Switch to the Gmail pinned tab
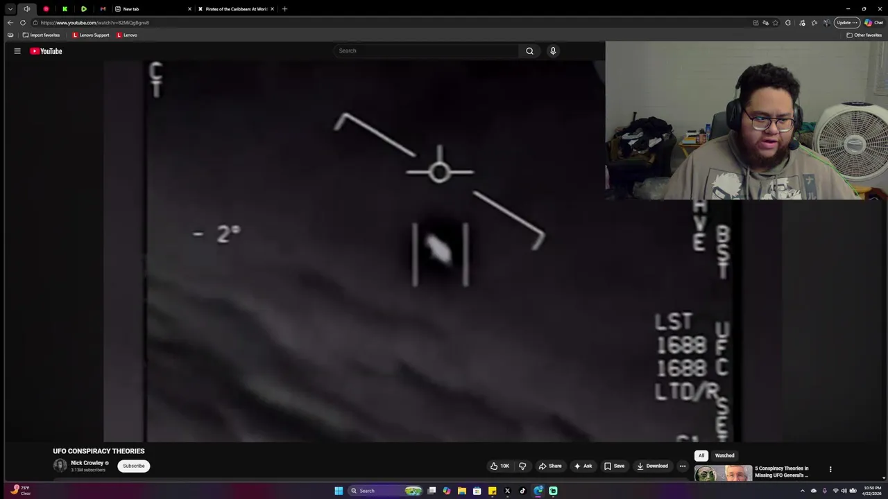 pos(103,9)
